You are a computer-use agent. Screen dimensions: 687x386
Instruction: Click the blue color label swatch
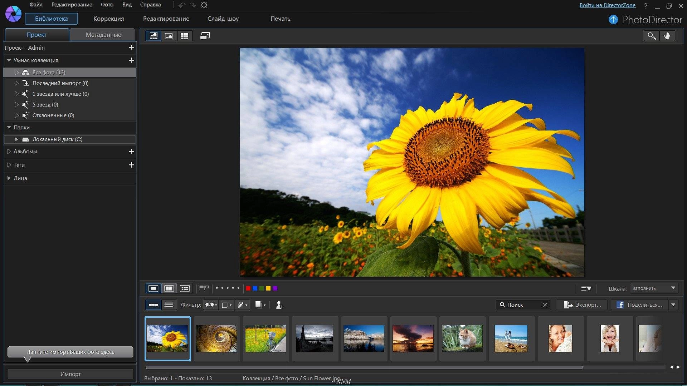pos(255,288)
